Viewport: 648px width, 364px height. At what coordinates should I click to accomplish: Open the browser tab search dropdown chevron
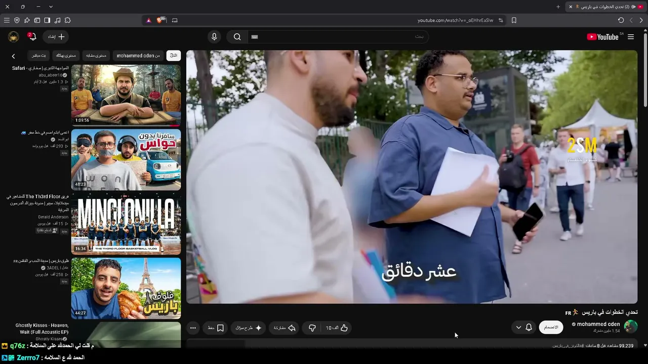51,7
